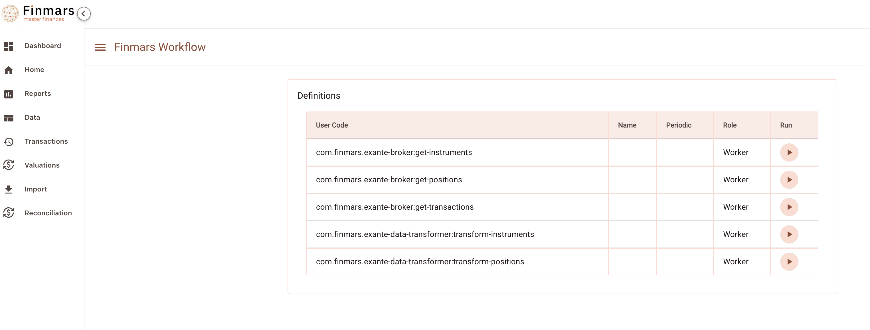Select com.finmars.exante-broker:get-positions row text
This screenshot has width=870, height=330.
point(389,180)
